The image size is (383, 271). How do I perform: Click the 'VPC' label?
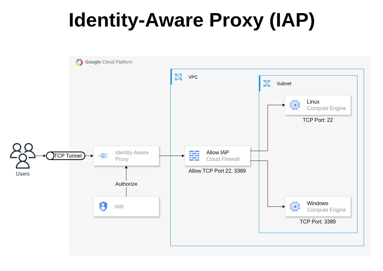[x=193, y=77]
